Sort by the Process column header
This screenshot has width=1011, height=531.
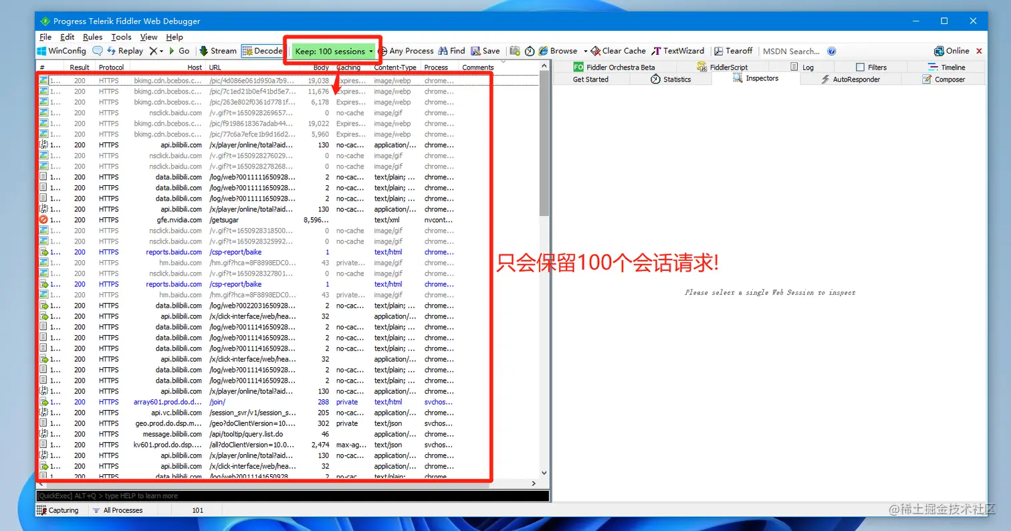436,67
